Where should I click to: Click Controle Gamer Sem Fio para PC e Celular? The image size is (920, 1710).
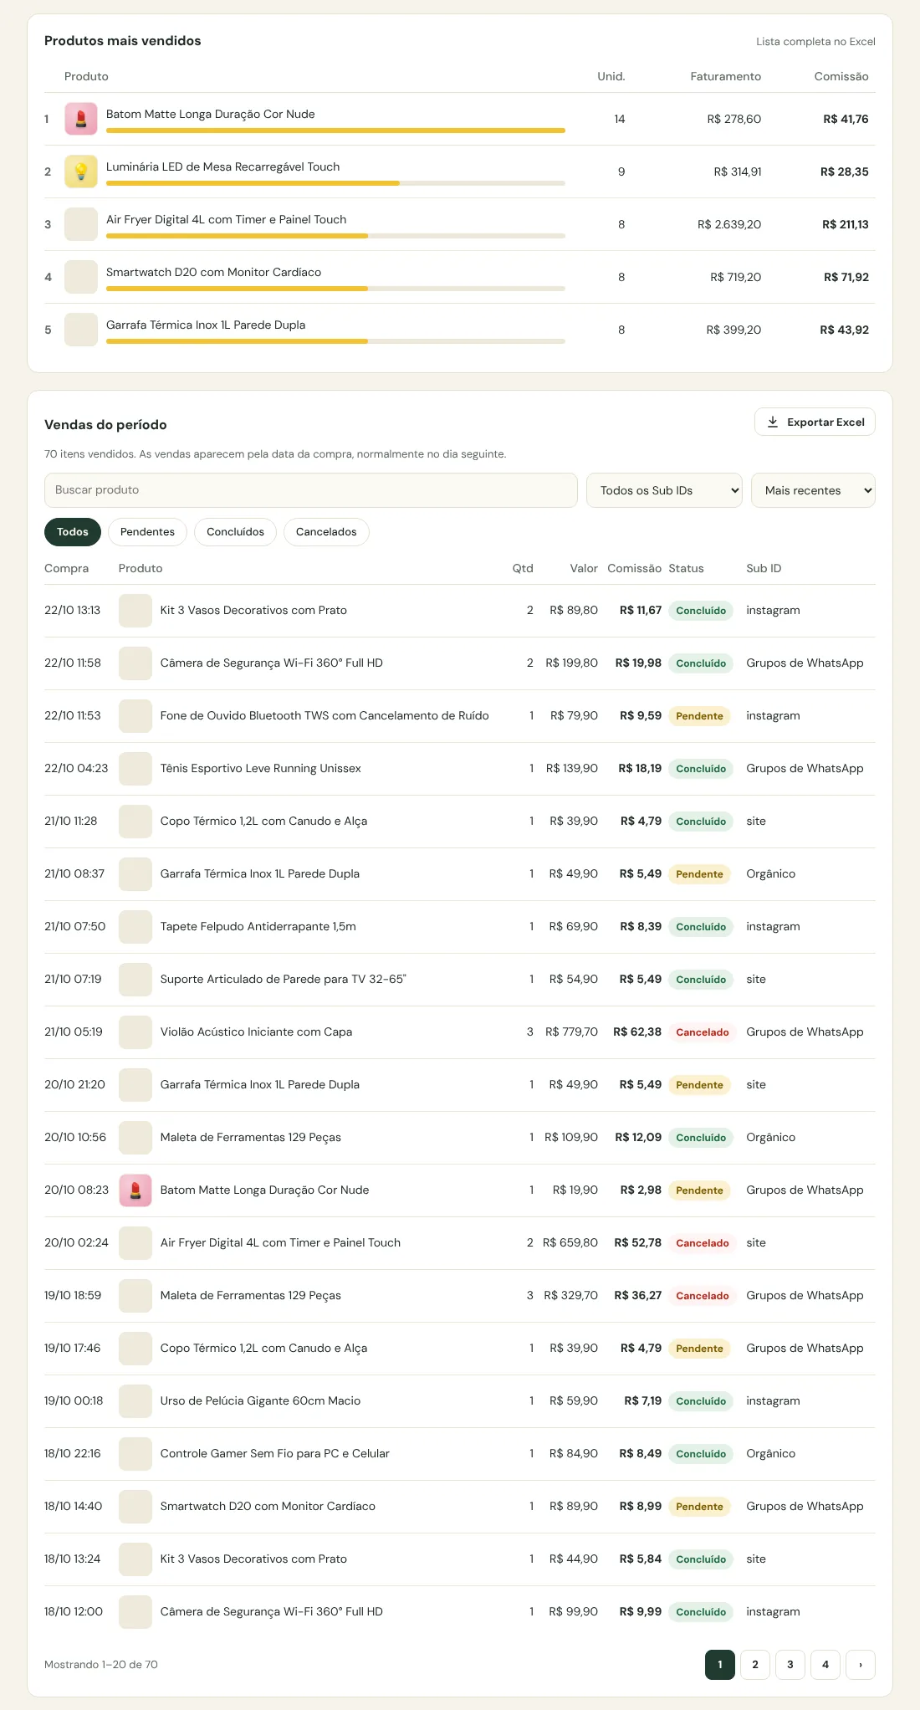point(275,1454)
